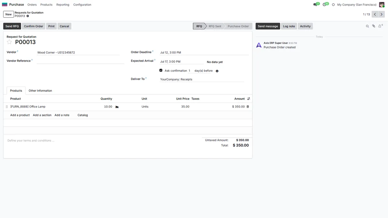Show followers with the person icon
Image resolution: width=388 pixels, height=218 pixels.
[x=380, y=26]
